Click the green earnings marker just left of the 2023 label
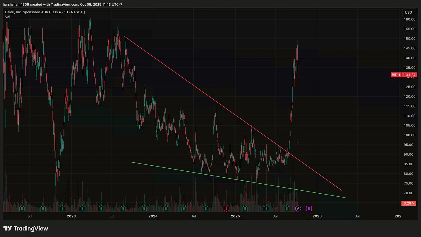Image resolution: width=421 pixels, height=237 pixels. click(62, 208)
